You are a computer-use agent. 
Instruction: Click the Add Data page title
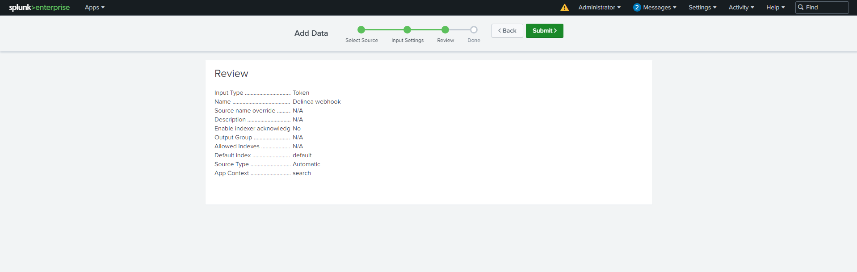[311, 33]
